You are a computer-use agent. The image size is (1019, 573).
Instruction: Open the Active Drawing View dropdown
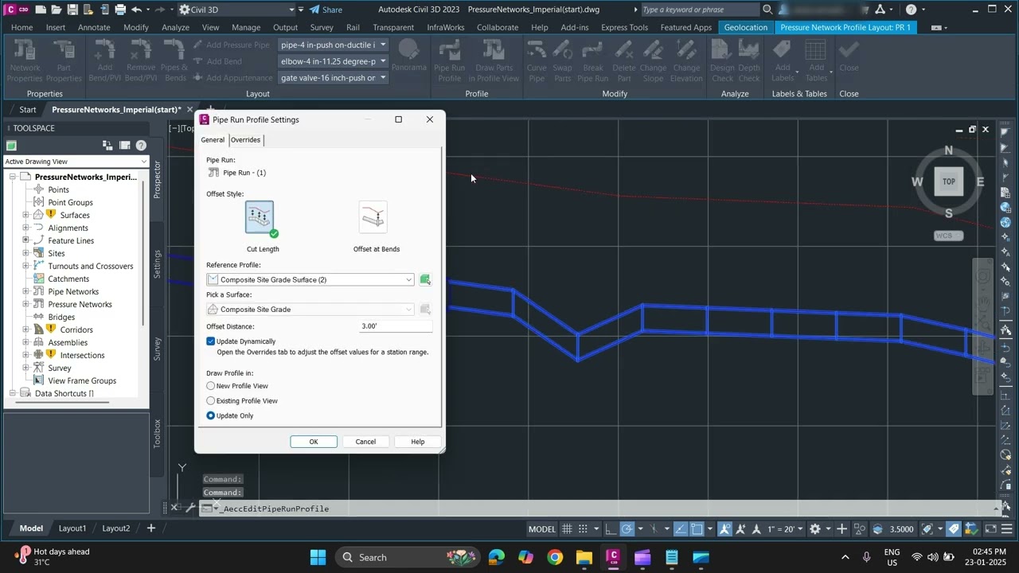point(76,162)
